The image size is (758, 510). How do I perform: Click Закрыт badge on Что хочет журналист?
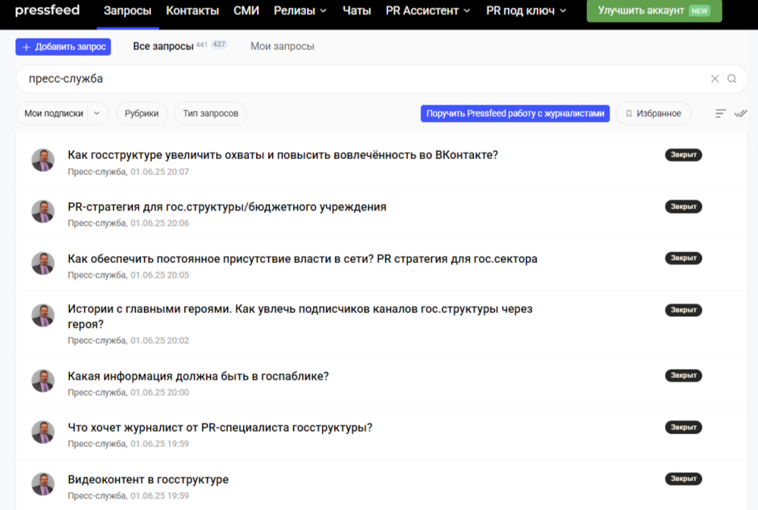tap(683, 427)
